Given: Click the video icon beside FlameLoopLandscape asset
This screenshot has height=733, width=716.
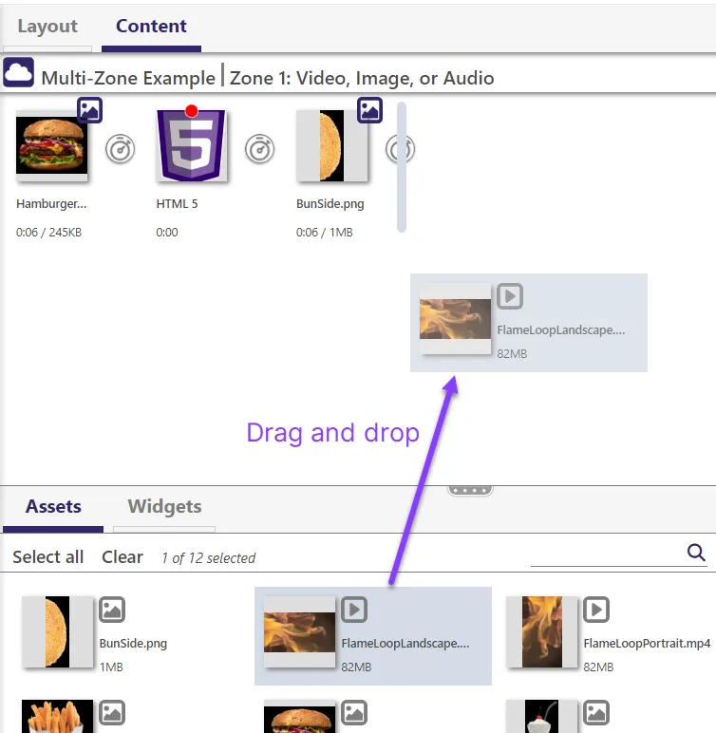Looking at the screenshot, I should pos(354,610).
